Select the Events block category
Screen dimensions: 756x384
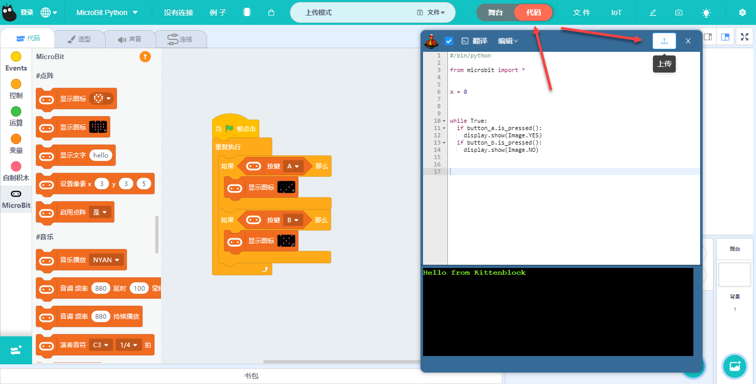point(16,62)
